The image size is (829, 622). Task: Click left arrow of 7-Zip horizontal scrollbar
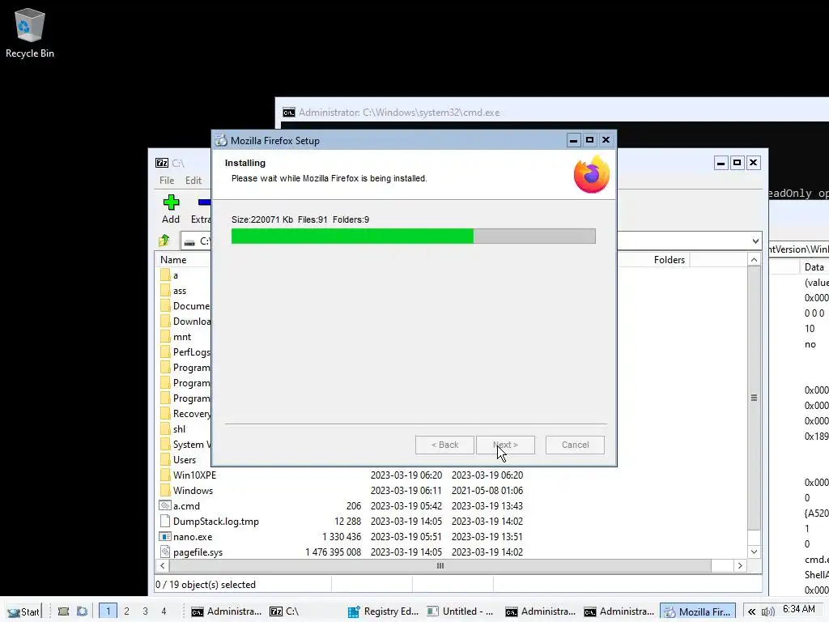(162, 565)
